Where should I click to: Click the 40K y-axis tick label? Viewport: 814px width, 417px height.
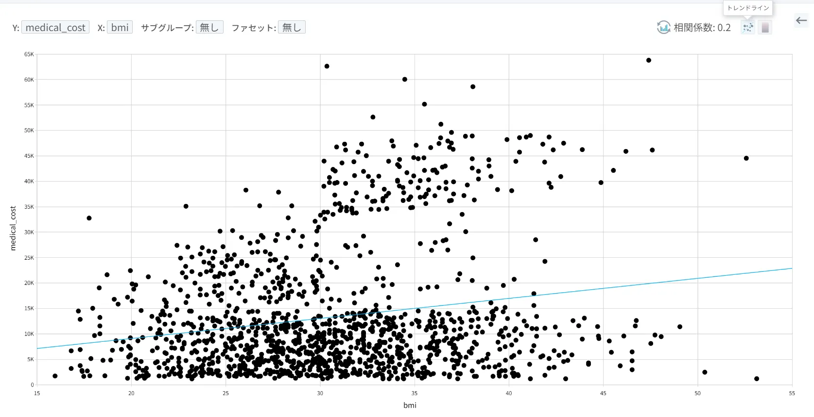point(29,182)
